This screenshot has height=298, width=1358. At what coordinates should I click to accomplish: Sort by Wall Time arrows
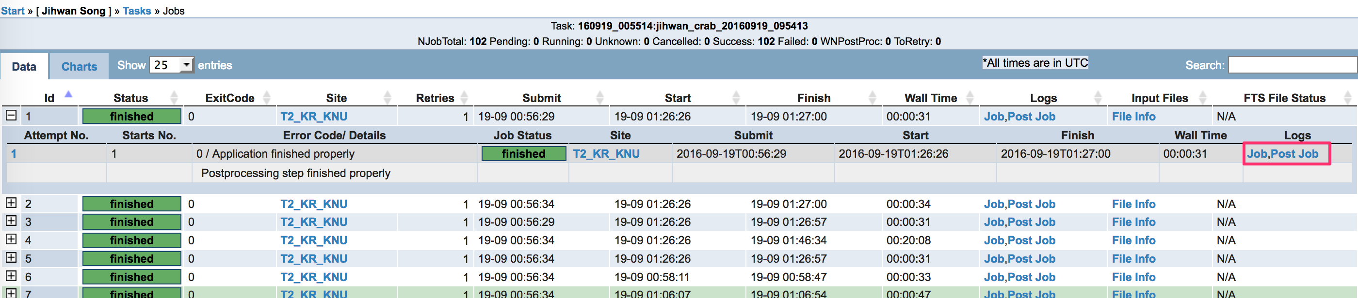pyautogui.click(x=970, y=98)
